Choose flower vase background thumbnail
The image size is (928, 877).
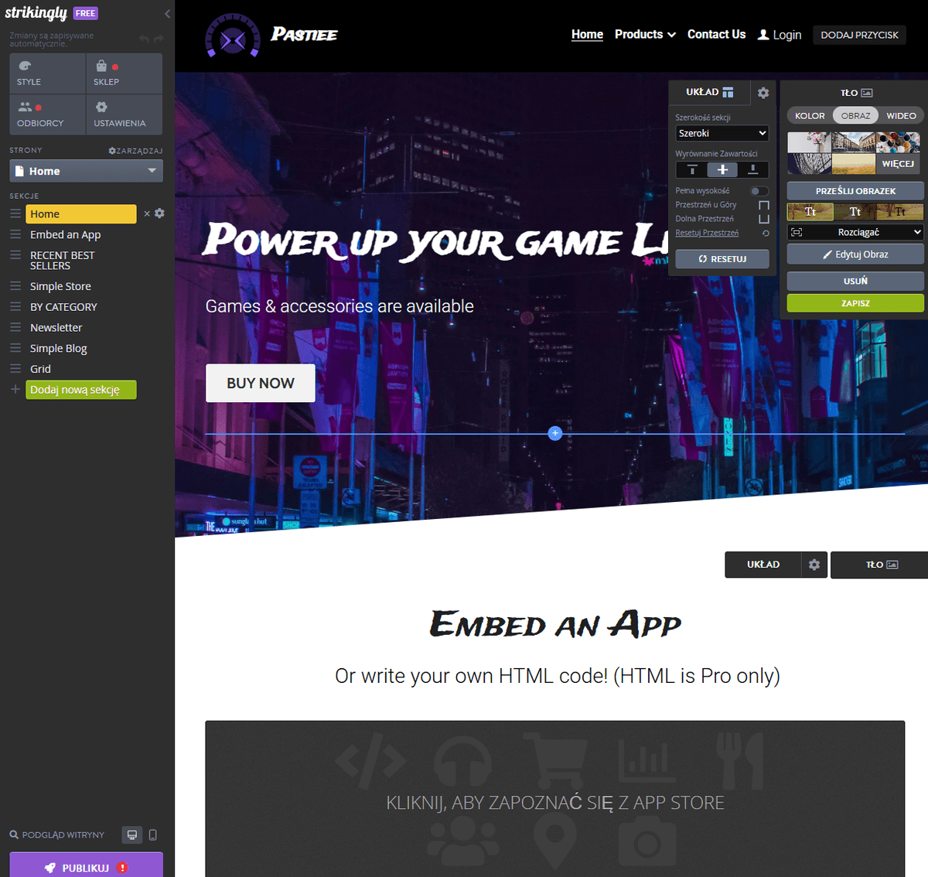pyautogui.click(x=810, y=142)
